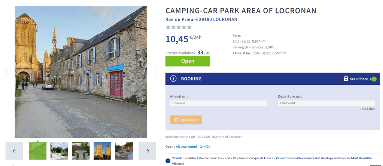Click the green Open status button
Screen dimensions: 383x166
point(188,61)
